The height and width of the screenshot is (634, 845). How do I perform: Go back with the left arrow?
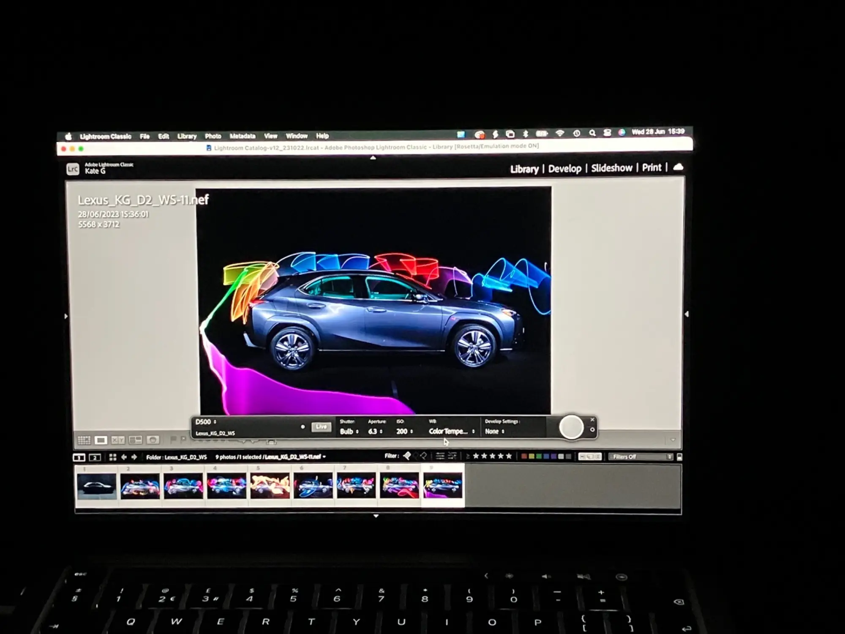(124, 457)
